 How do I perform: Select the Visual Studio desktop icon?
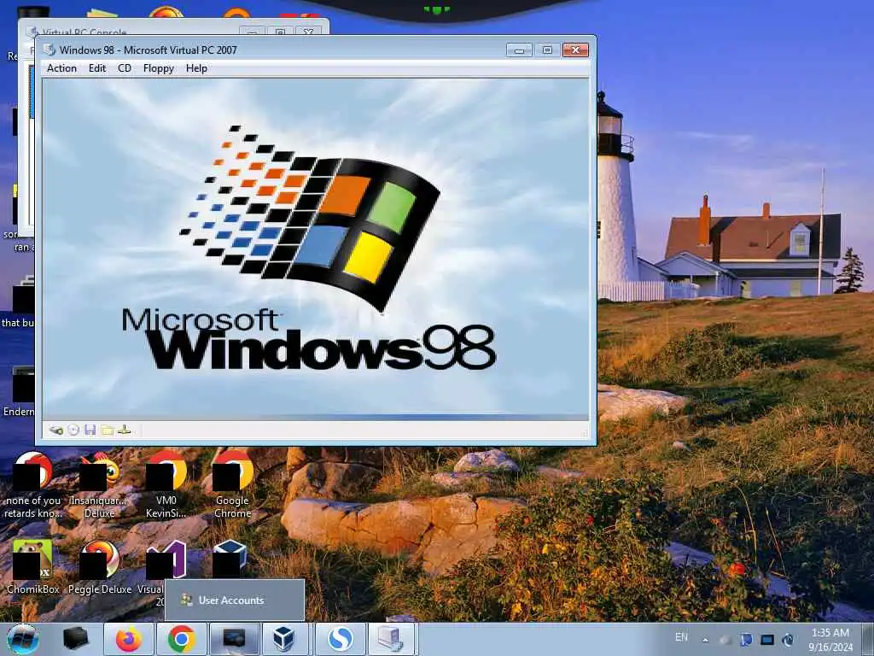(x=166, y=560)
